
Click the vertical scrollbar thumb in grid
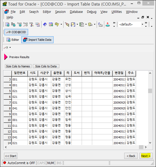tap(150, 91)
